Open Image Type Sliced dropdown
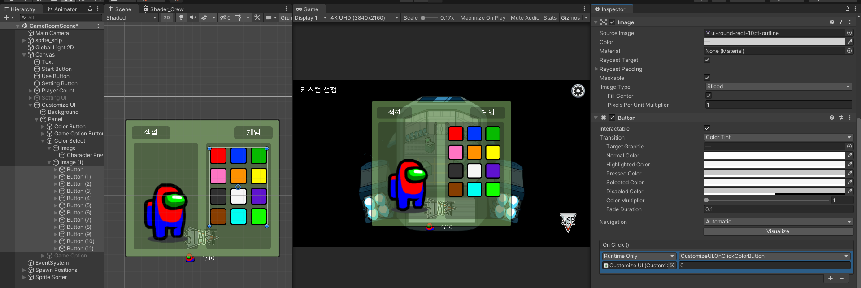 778,87
